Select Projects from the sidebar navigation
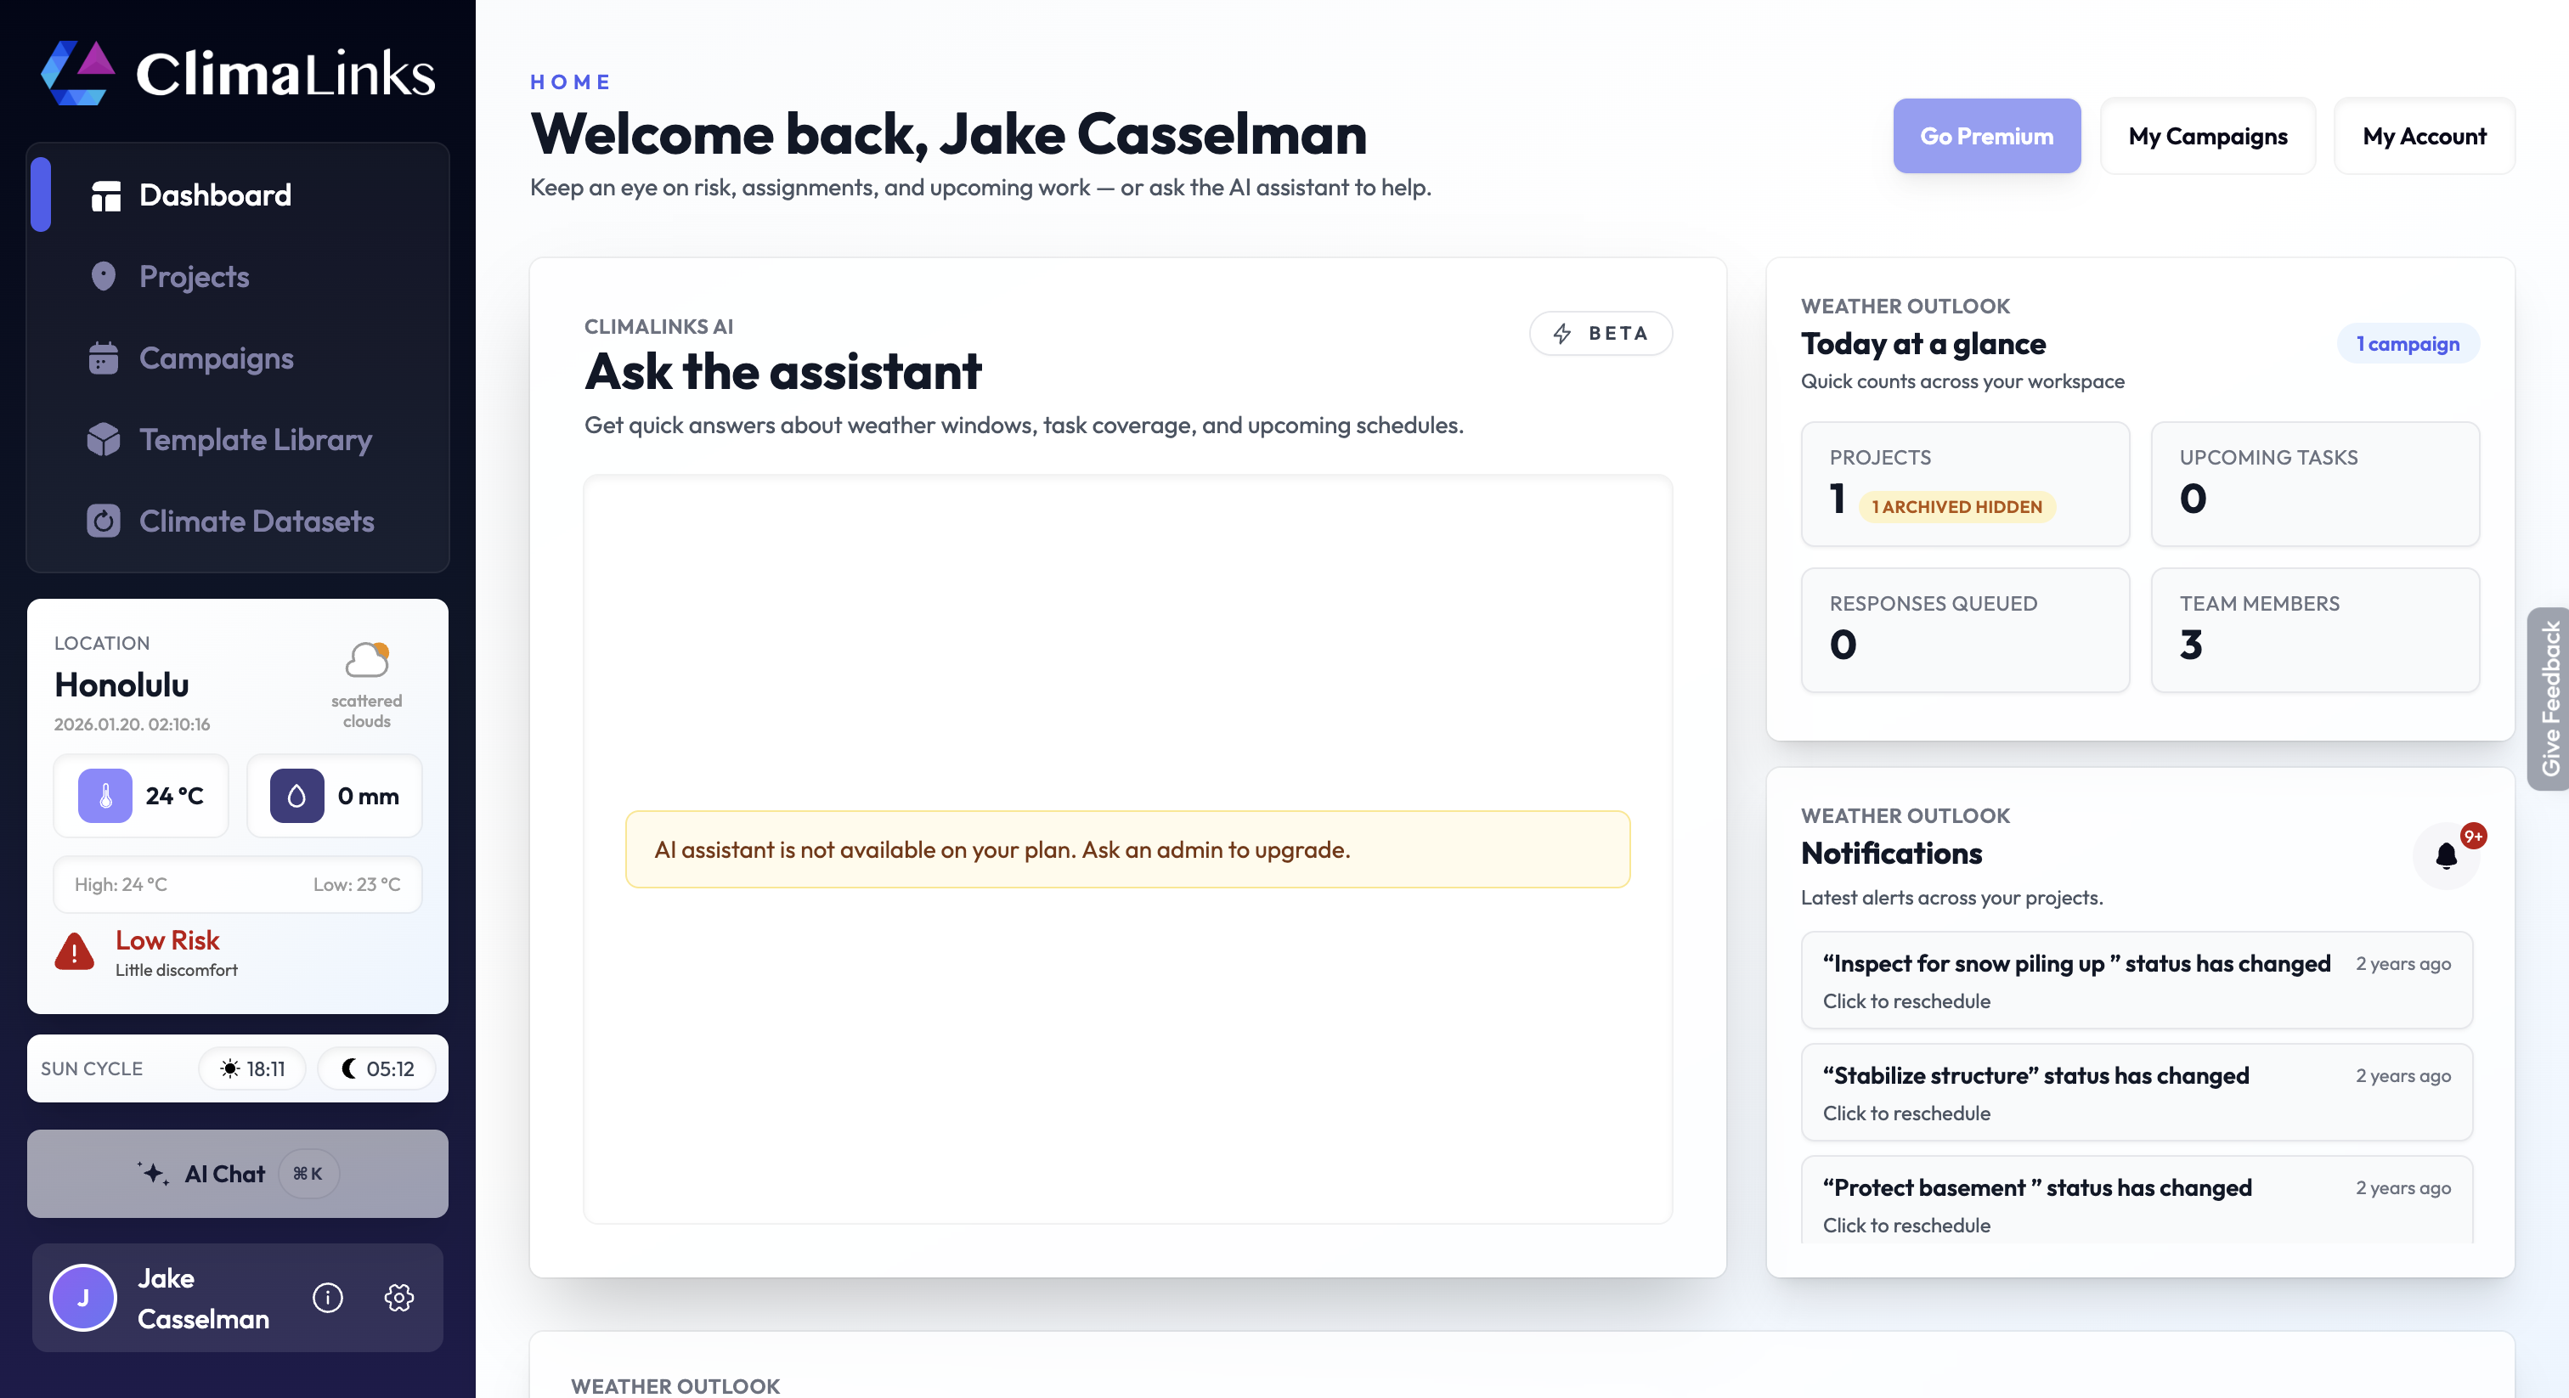Image resolution: width=2569 pixels, height=1398 pixels. 194,276
